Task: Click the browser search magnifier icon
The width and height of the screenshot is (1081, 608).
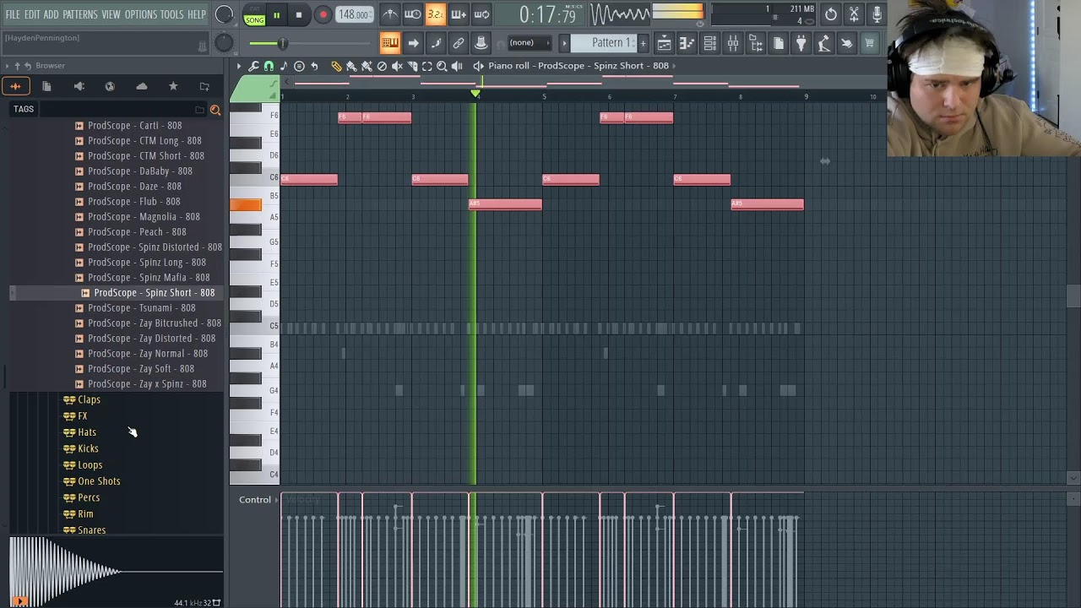Action: 215,110
